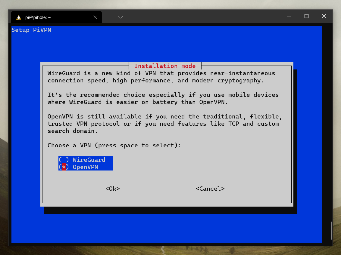
Task: Click the Cancel button
Action: (210, 189)
